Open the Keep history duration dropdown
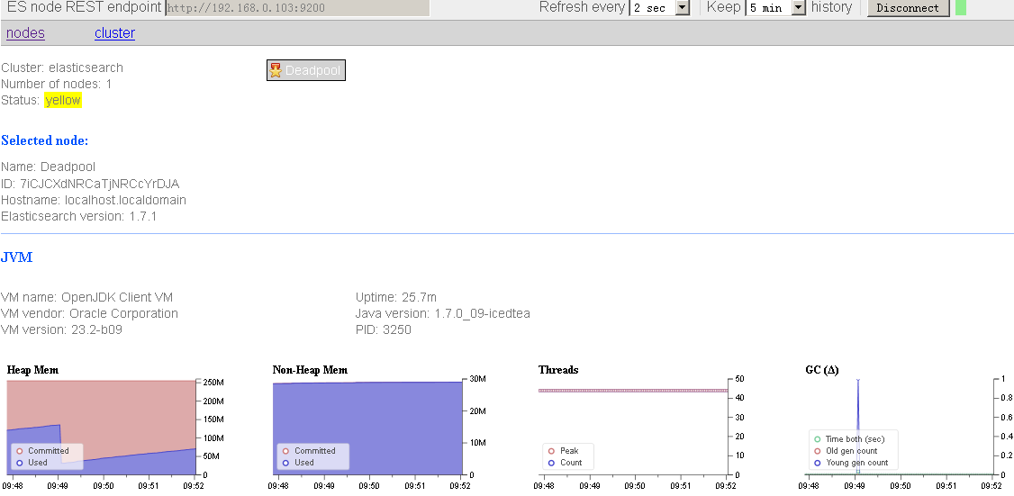This screenshot has height=496, width=1014. (x=776, y=8)
